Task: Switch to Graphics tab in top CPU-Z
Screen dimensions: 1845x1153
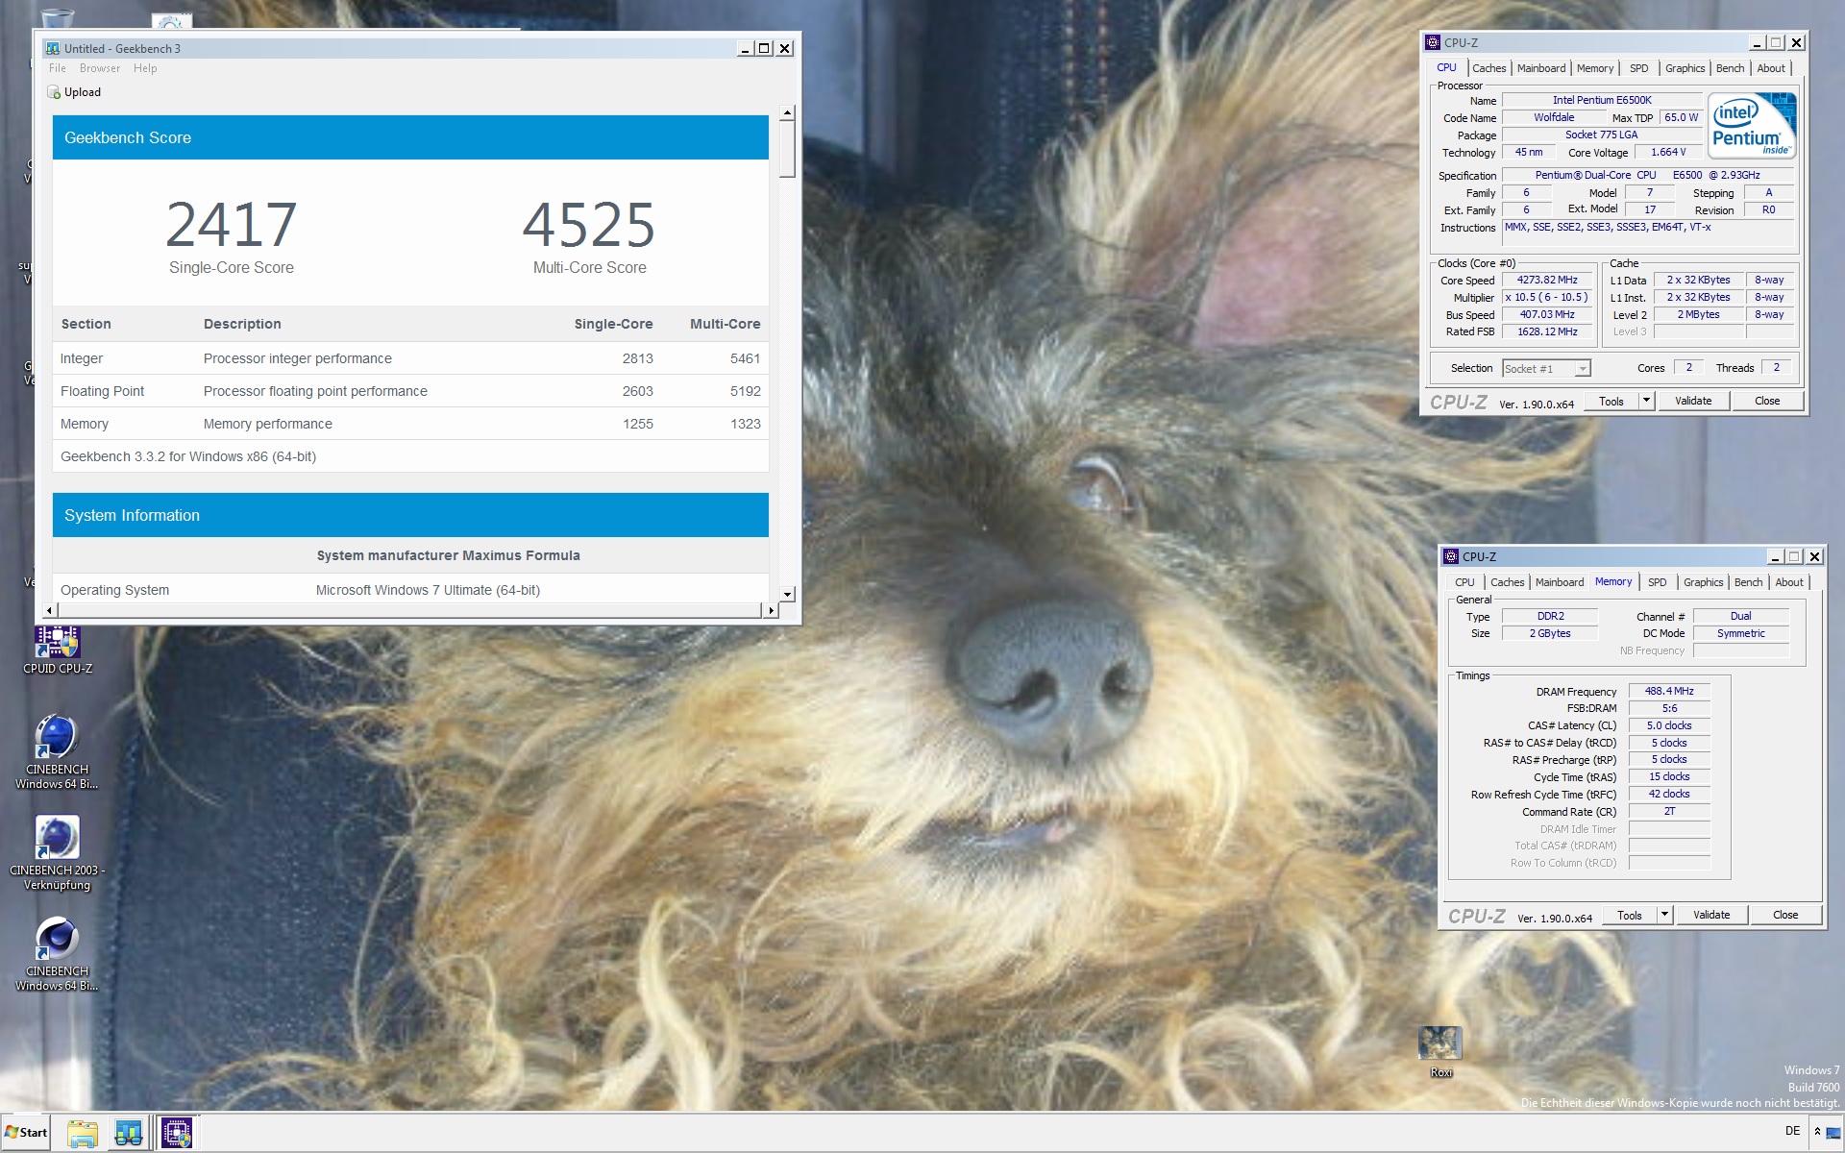Action: point(1685,68)
